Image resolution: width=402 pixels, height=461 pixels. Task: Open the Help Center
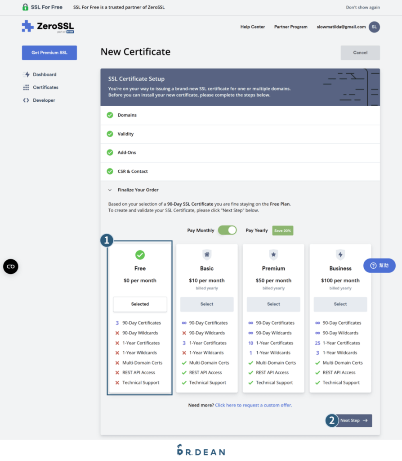pyautogui.click(x=252, y=27)
